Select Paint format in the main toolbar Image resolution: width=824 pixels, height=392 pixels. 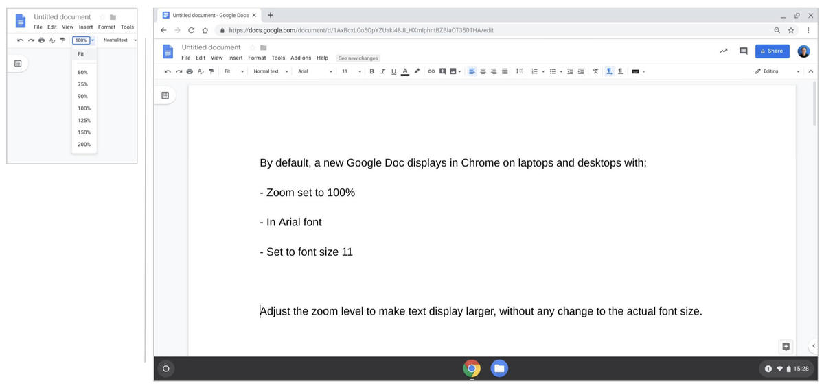(211, 71)
